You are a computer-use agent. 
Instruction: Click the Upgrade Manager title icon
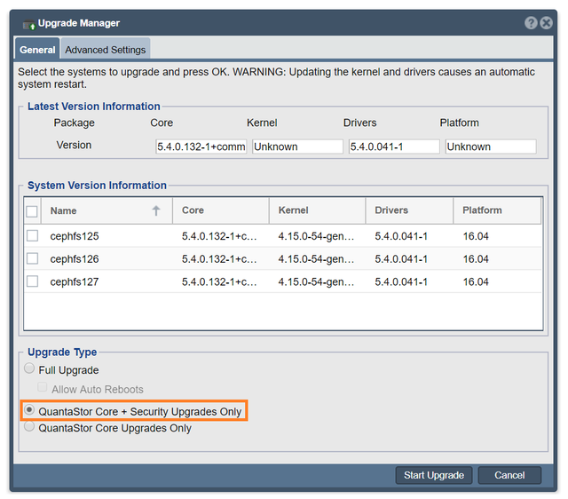point(29,25)
